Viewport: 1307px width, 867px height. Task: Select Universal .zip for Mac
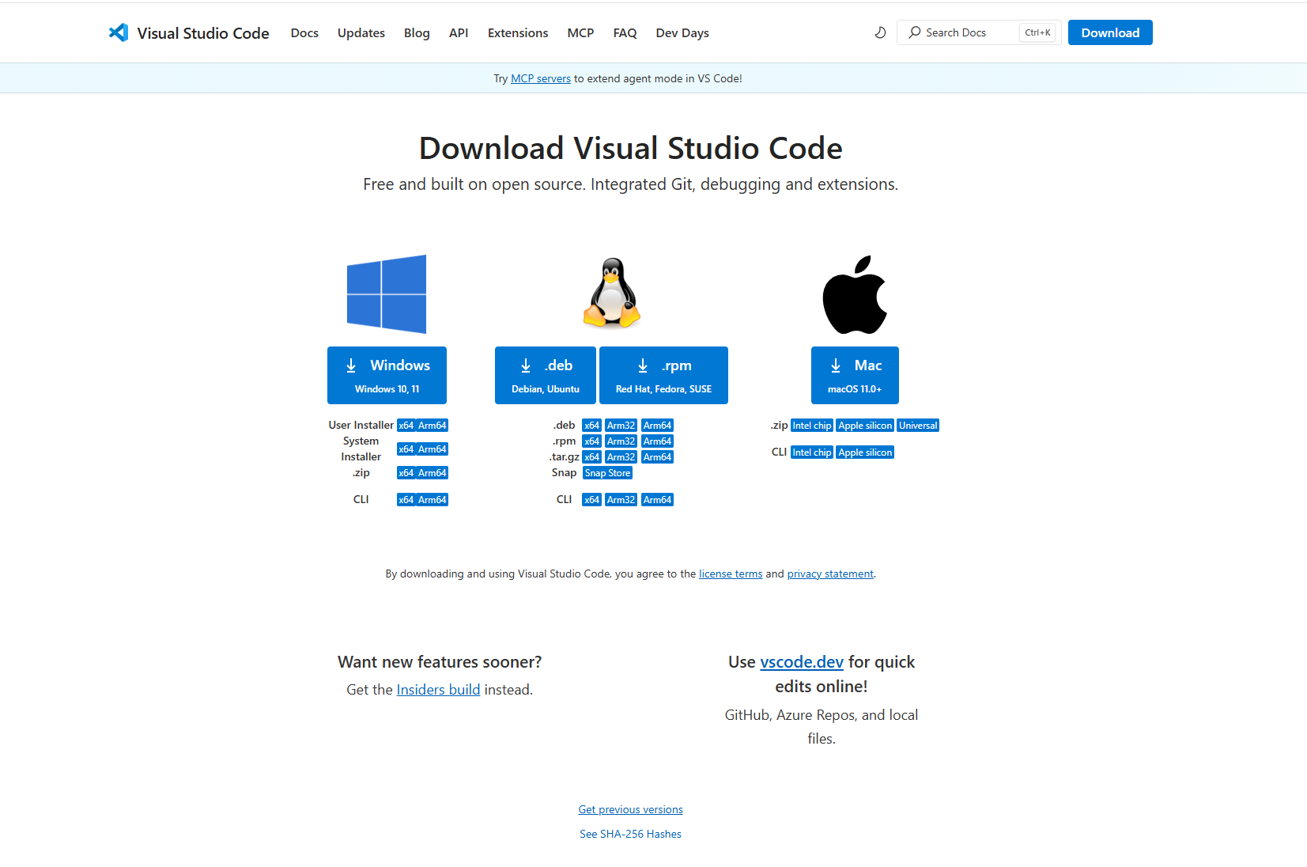pos(918,426)
